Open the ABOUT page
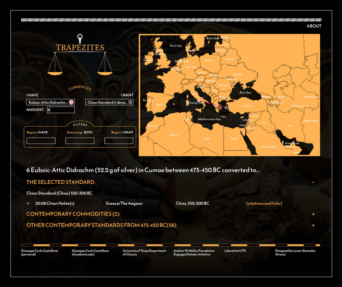The width and height of the screenshot is (342, 287). point(314,26)
